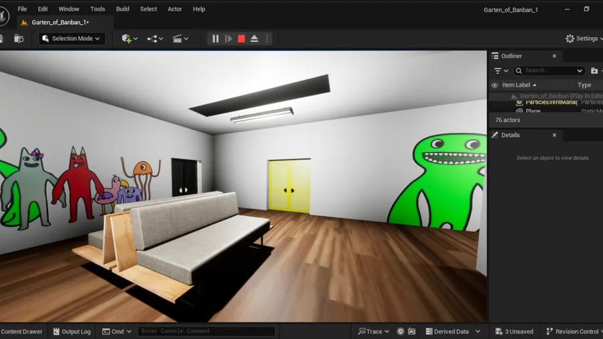This screenshot has height=339, width=603.
Task: Select the Plane actor row
Action: coord(546,111)
